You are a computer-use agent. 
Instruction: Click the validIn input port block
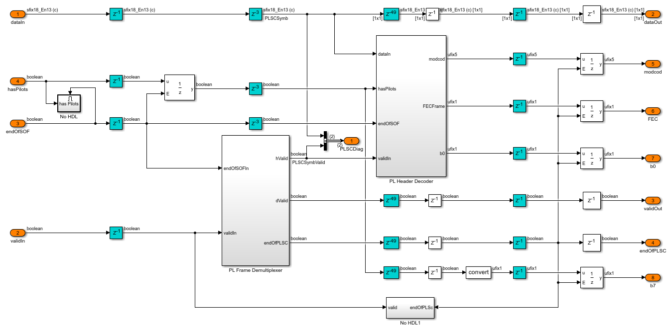coord(17,233)
